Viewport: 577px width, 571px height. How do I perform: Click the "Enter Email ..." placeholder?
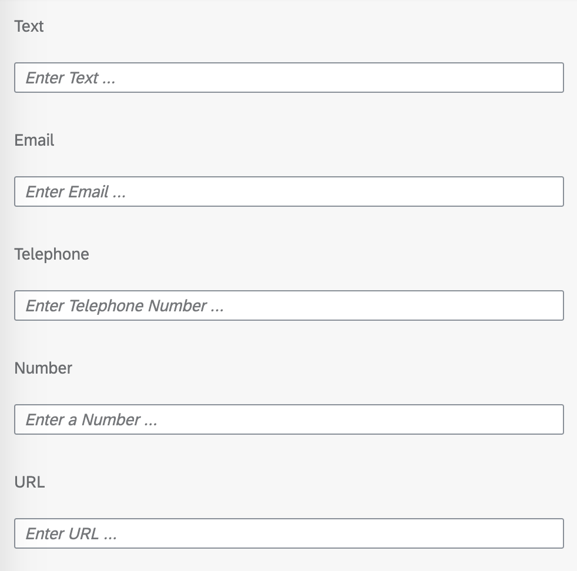coord(75,192)
